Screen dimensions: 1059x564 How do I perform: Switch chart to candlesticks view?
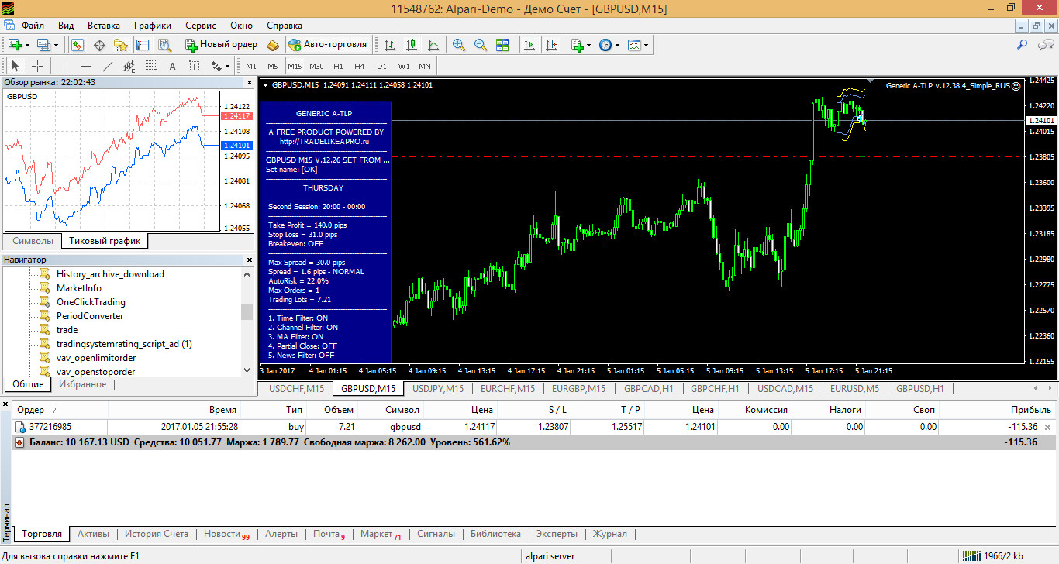(x=411, y=45)
